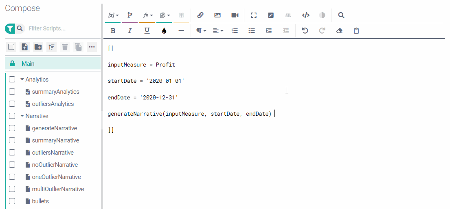450x209 pixels.
Task: Add a new script folder
Action: pos(38,47)
